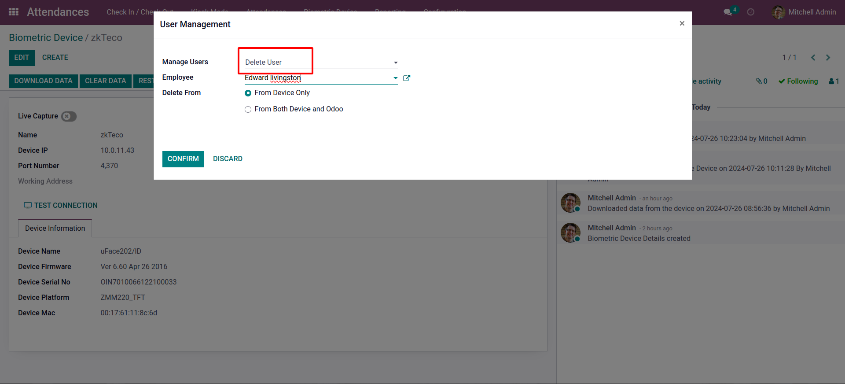Click DOWNLOAD DATA button
Viewport: 845px width, 384px height.
coord(43,81)
